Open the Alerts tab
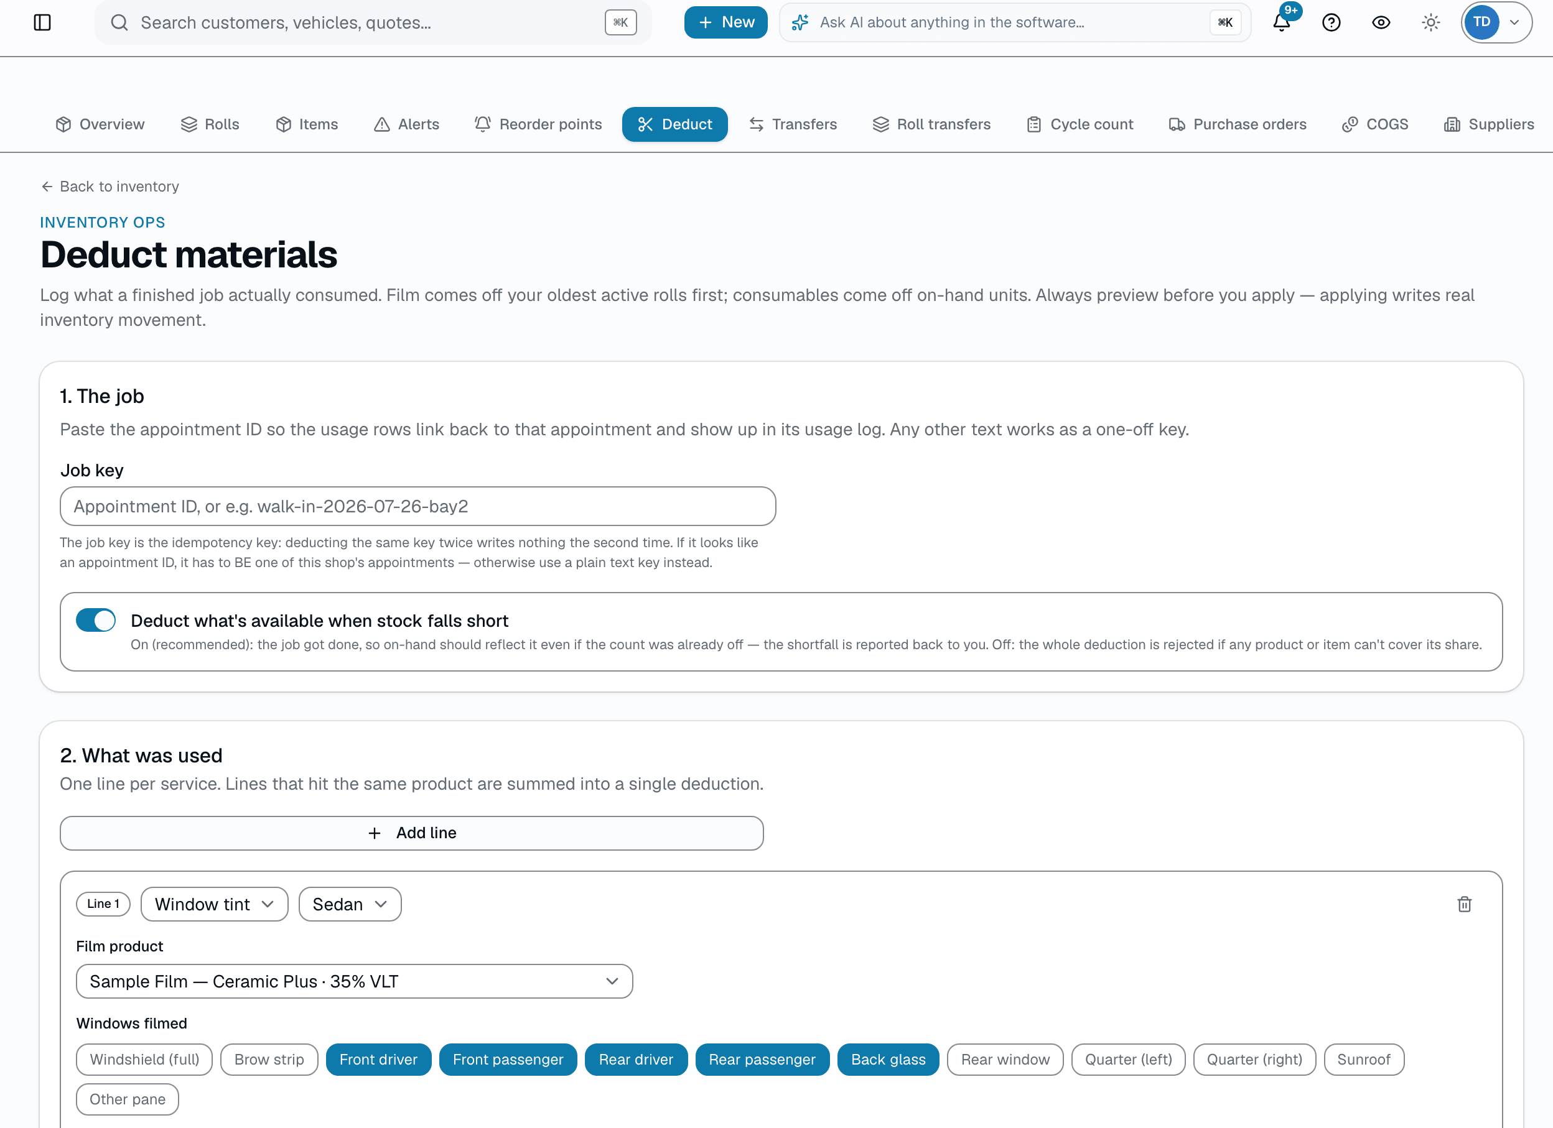Image resolution: width=1553 pixels, height=1128 pixels. [407, 124]
